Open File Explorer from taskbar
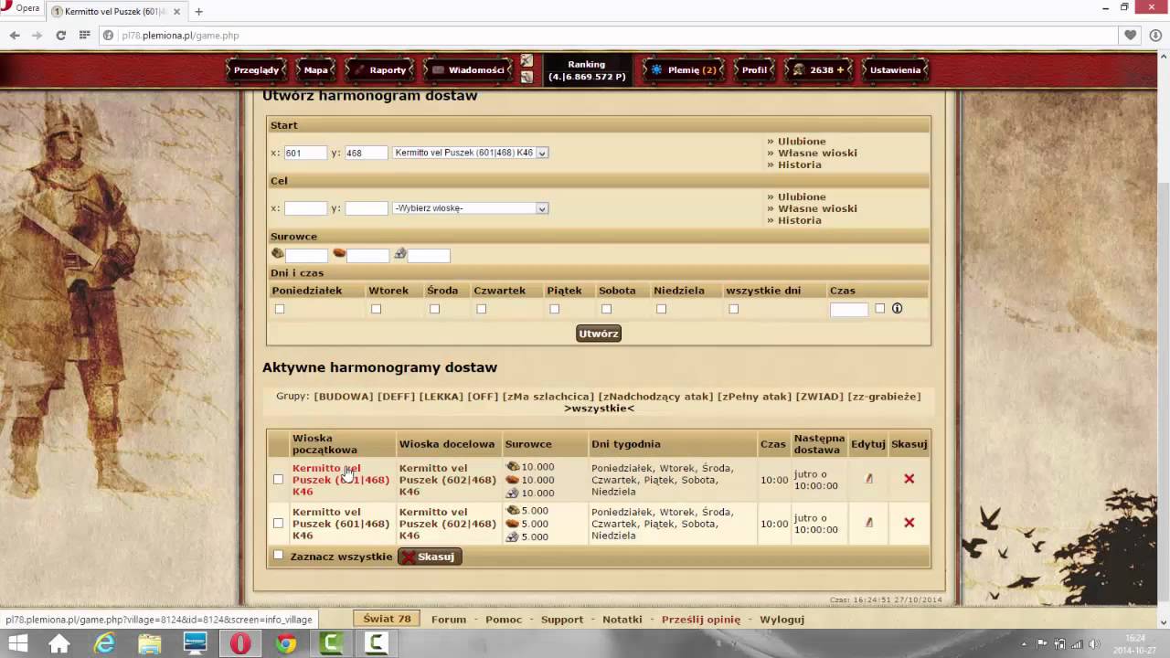Viewport: 1170px width, 658px height. (x=150, y=643)
